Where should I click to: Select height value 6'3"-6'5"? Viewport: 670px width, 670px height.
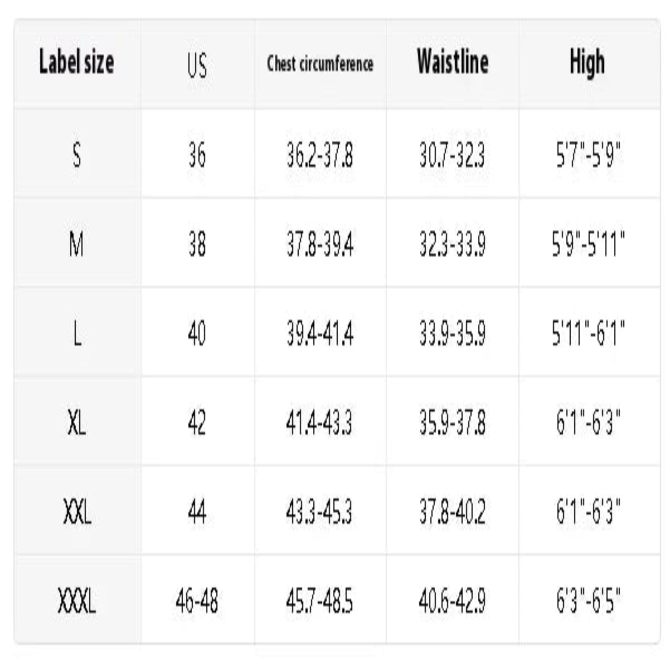[x=588, y=600]
